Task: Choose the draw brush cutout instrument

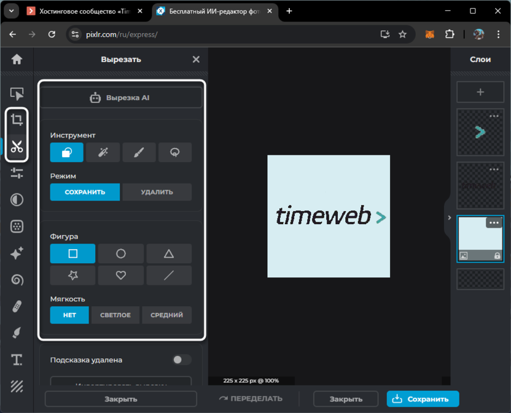Action: point(139,152)
